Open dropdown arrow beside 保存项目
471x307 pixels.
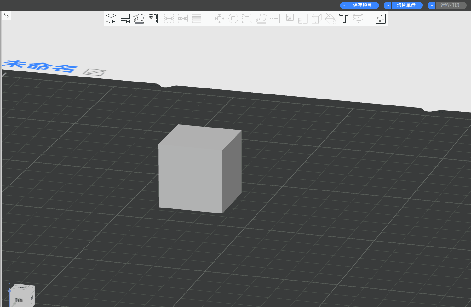tap(344, 5)
